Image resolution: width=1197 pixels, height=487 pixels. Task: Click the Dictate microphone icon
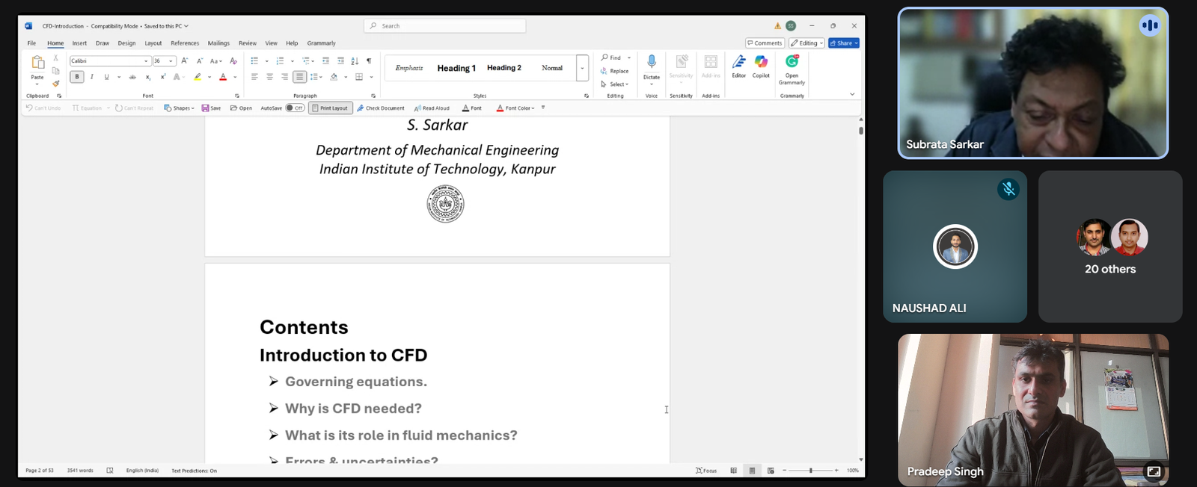(652, 63)
